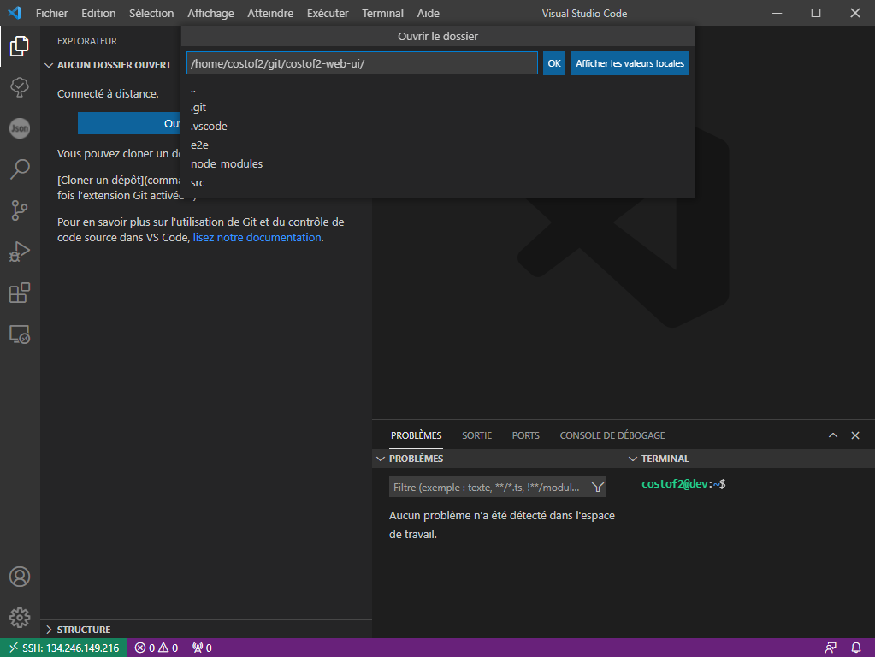Open the 'lisez notre documentation' link
This screenshot has height=657, width=875.
pyautogui.click(x=257, y=238)
